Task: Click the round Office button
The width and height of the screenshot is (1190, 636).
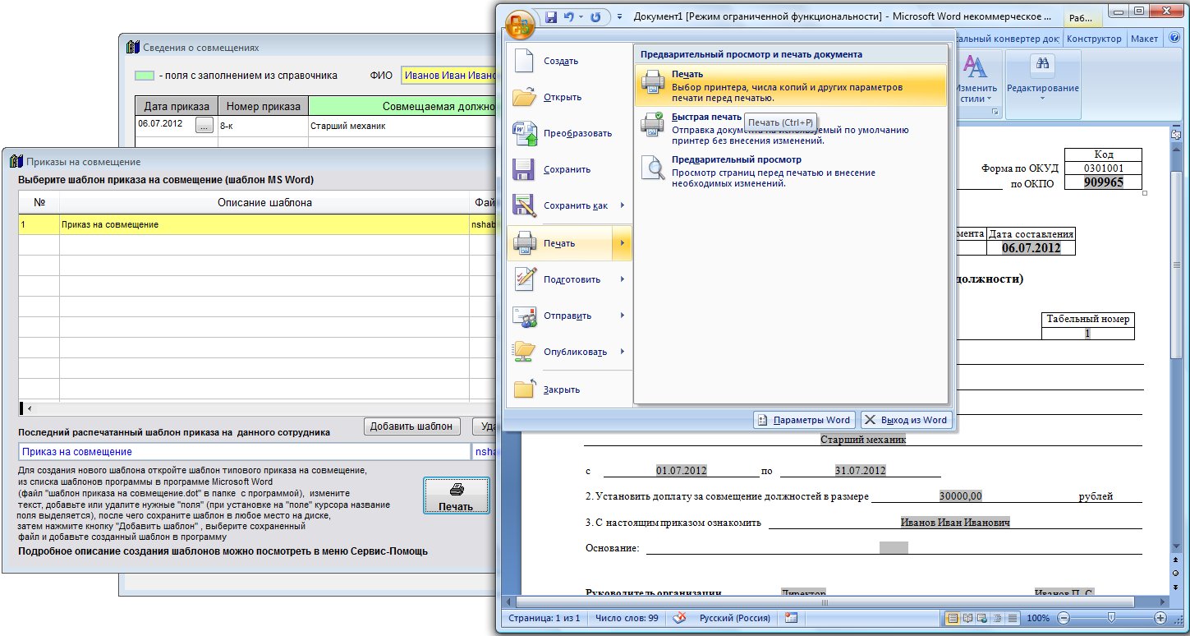Action: click(x=521, y=24)
